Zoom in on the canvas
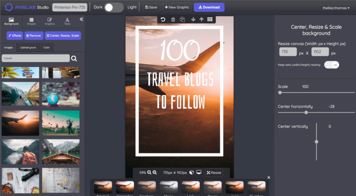This screenshot has height=196, width=356. [155, 172]
